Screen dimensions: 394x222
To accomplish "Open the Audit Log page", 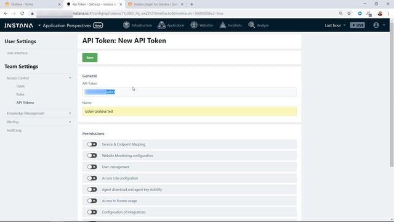I will pos(14,130).
